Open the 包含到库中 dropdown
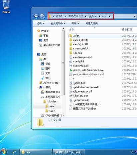The height and width of the screenshot is (155, 137). [x=58, y=23]
